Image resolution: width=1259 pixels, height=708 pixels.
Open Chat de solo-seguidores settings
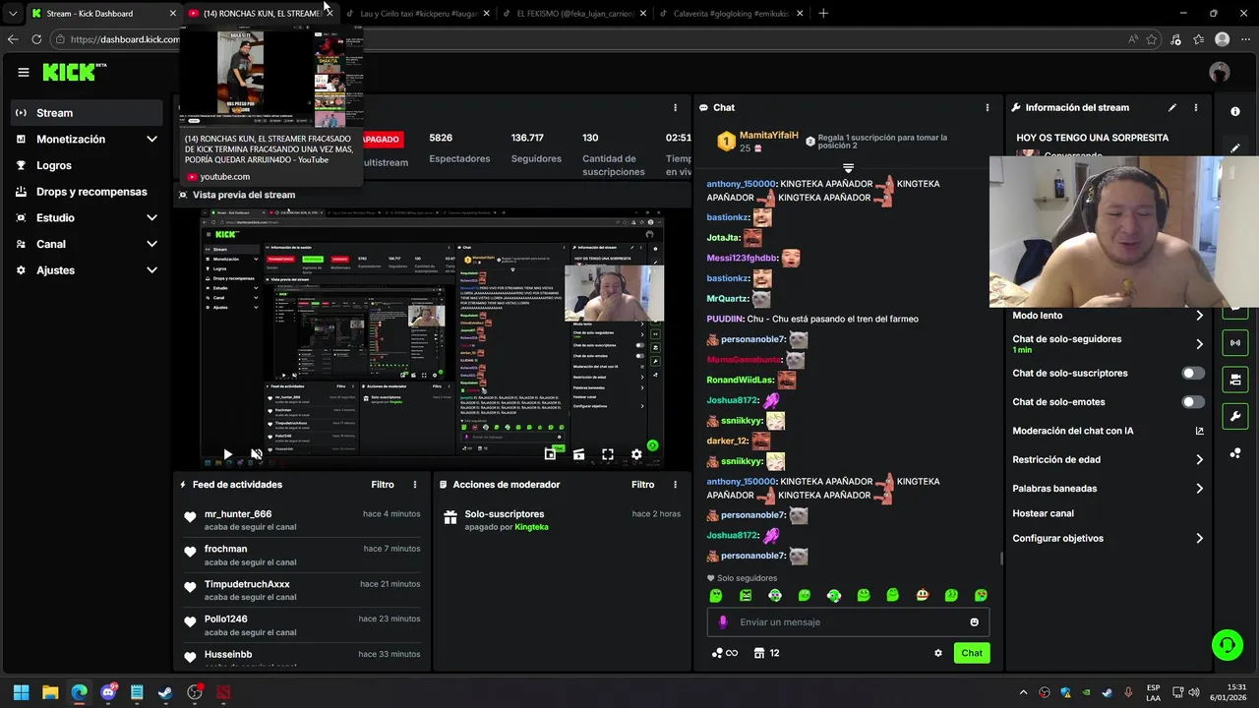coord(1108,344)
